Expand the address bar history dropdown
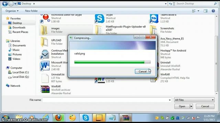 pos(166,4)
